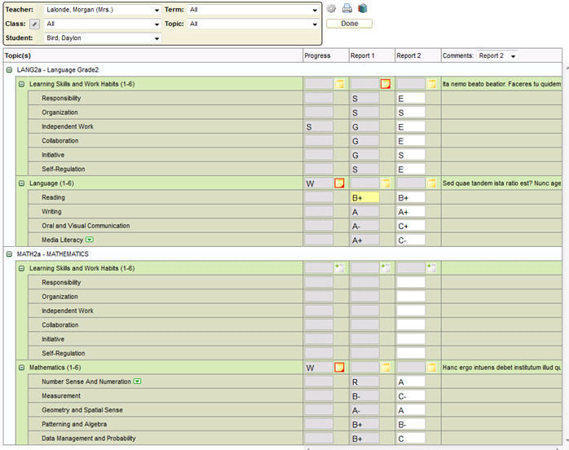Open Progress note icon for Mathematics (1-6)

[340, 368]
